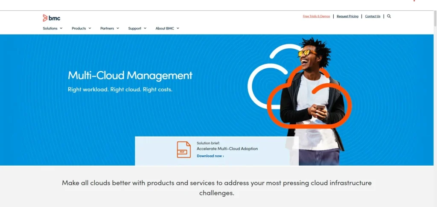
Task: Expand the About BMC menu
Action: [x=167, y=28]
